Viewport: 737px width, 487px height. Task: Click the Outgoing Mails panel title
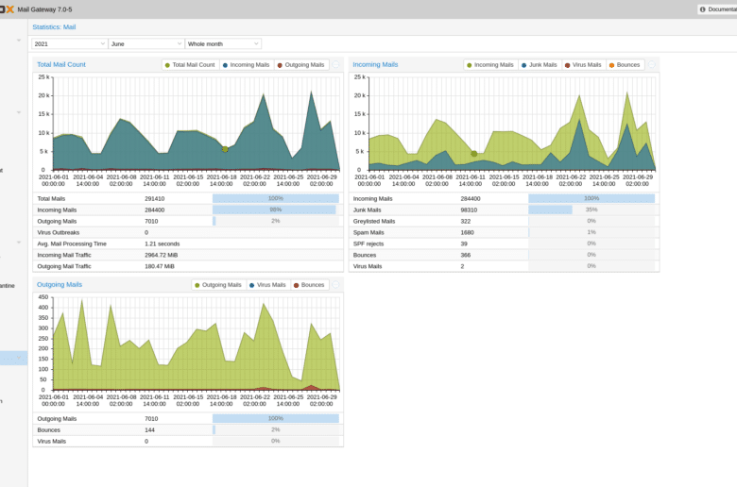60,285
